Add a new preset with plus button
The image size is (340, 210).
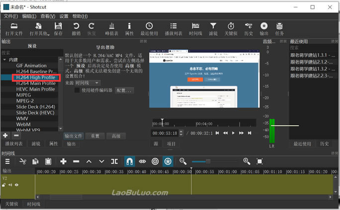coord(5,136)
